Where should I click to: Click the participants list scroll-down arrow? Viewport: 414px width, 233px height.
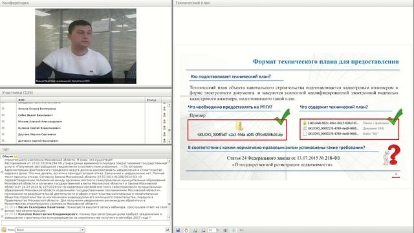point(169,142)
